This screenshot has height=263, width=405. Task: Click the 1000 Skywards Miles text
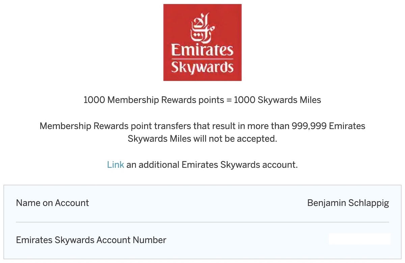point(277,100)
